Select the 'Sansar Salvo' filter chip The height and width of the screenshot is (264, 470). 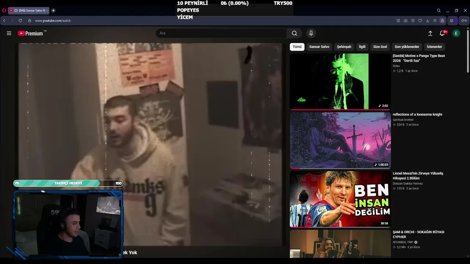[x=319, y=47]
